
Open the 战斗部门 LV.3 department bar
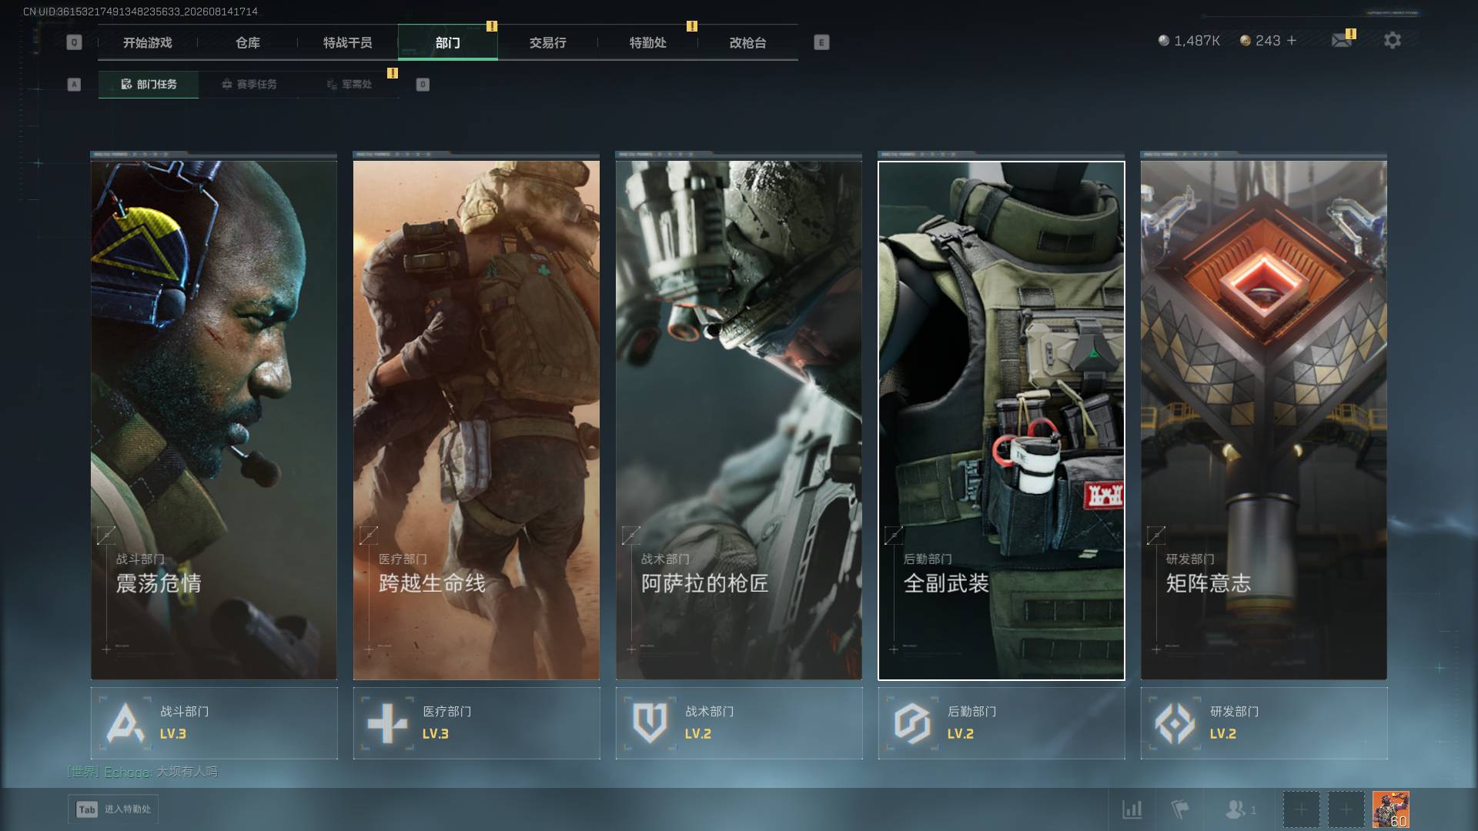click(x=214, y=723)
